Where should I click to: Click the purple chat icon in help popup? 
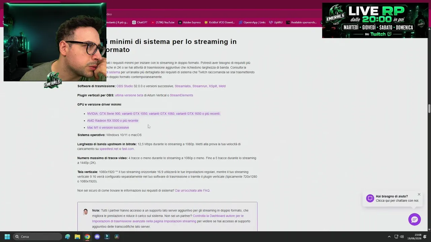pos(370,198)
